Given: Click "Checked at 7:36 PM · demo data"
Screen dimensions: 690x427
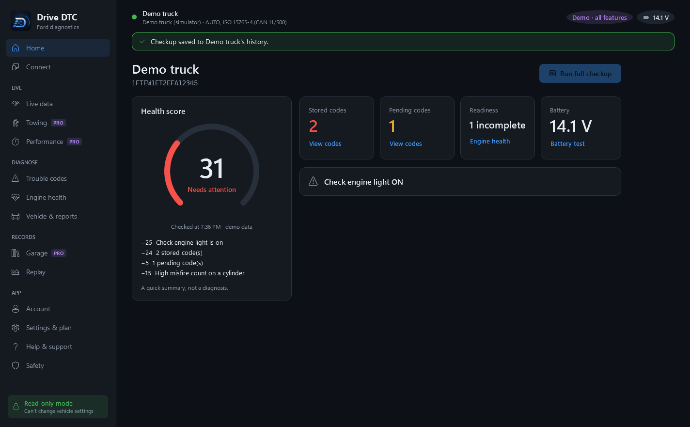Looking at the screenshot, I should pos(212,227).
